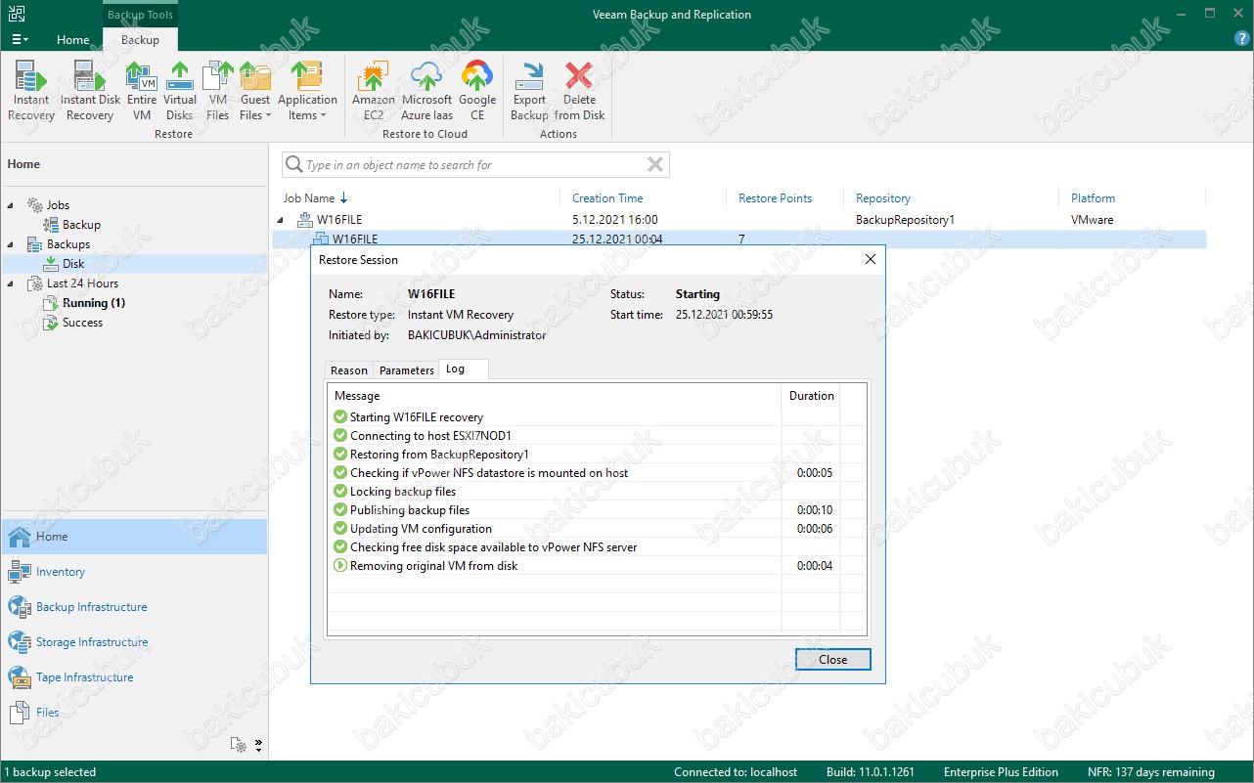Image resolution: width=1254 pixels, height=783 pixels.
Task: Click the 'Enterprise Plus Edition' status text
Action: [1001, 772]
